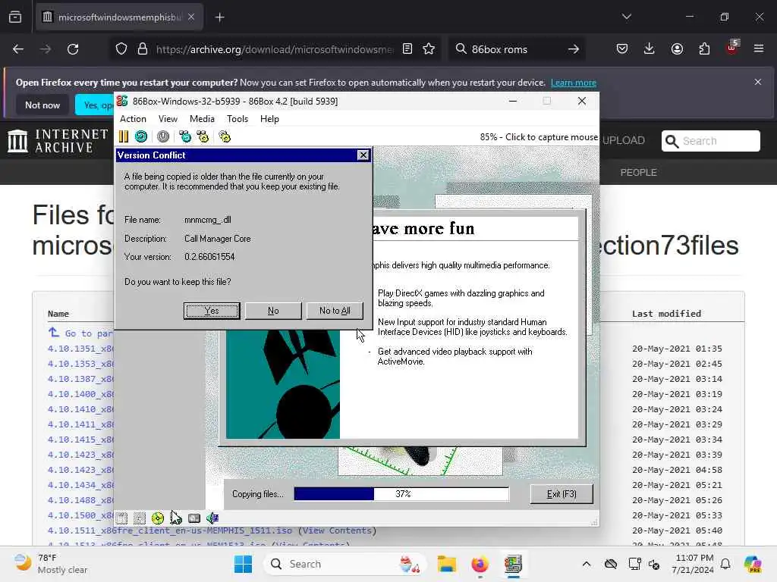Viewport: 777px width, 582px height.
Task: Bookmark this page with star icon
Action: 429,49
